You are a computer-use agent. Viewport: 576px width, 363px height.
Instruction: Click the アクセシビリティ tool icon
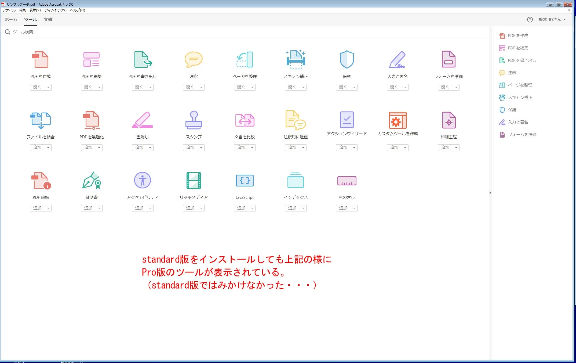coord(143,180)
